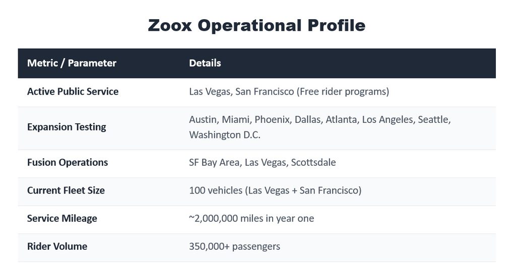The width and height of the screenshot is (516, 272).
Task: Select the Fusion Operations row label
Action: pos(68,163)
